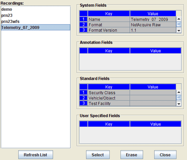Select the prn23 recording
Image resolution: width=187 pixels, height=160 pixels.
[x=7, y=15]
